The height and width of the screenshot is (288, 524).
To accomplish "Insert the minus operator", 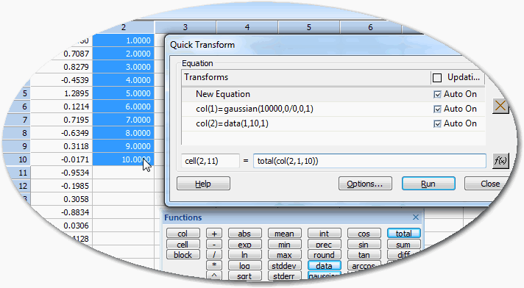I will pyautogui.click(x=214, y=244).
